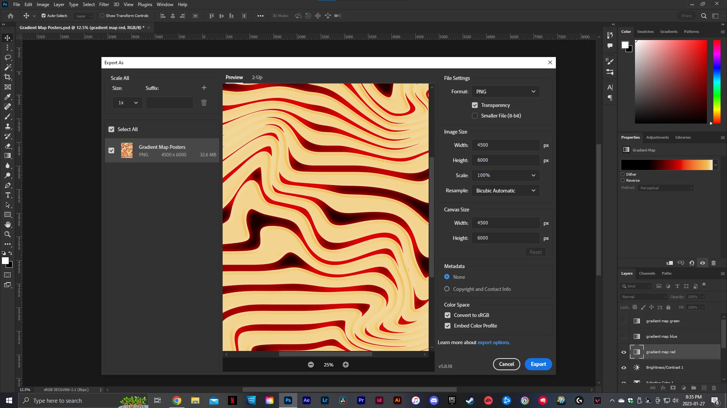Image resolution: width=727 pixels, height=408 pixels.
Task: Click the zoom in plus icon in preview
Action: pyautogui.click(x=346, y=365)
